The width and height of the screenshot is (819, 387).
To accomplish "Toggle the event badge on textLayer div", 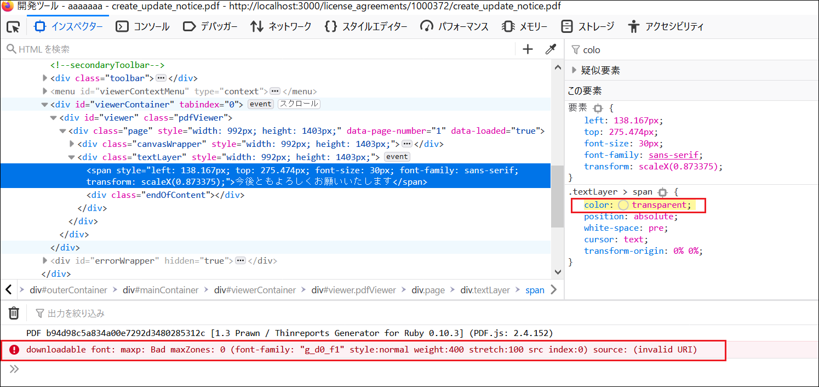I will [x=397, y=156].
